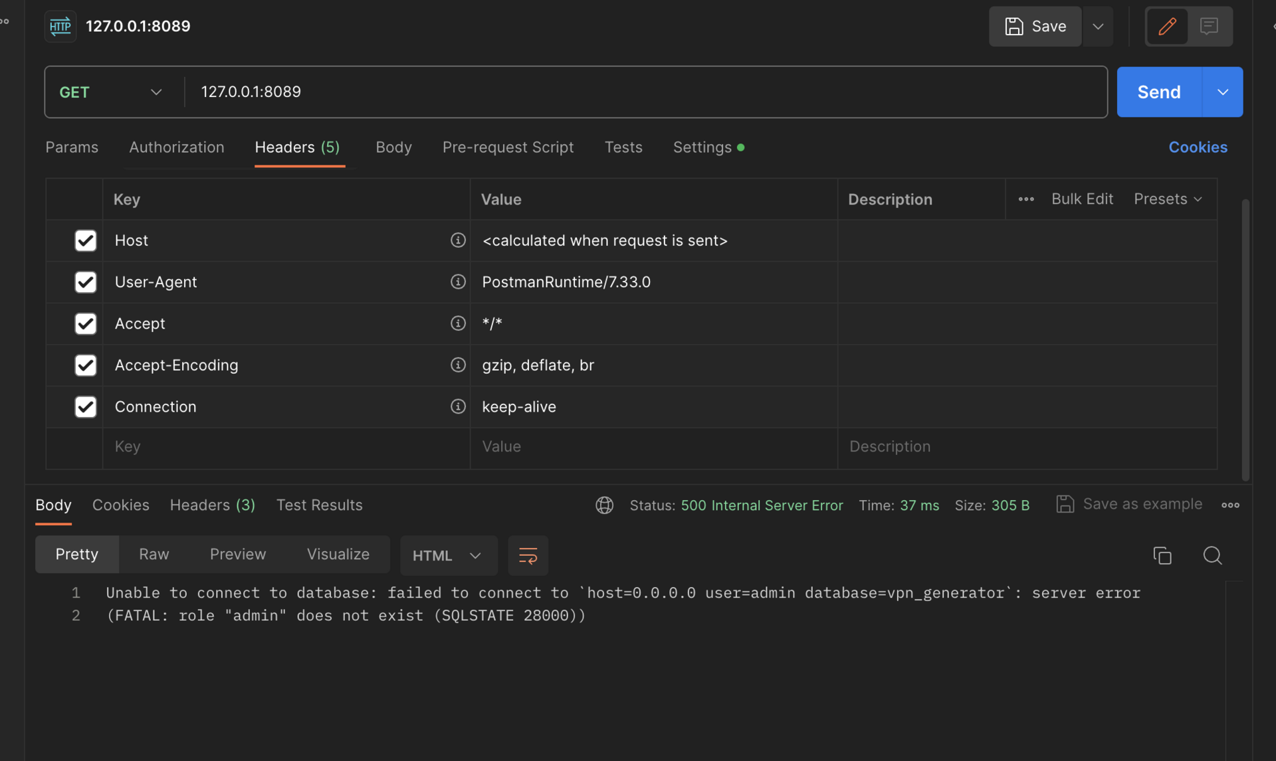The width and height of the screenshot is (1276, 761).
Task: Open the Presets dropdown
Action: coord(1168,199)
